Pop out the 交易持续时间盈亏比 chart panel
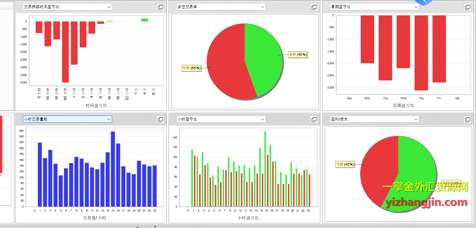Viewport: 476px width, 228px height. coord(161,7)
